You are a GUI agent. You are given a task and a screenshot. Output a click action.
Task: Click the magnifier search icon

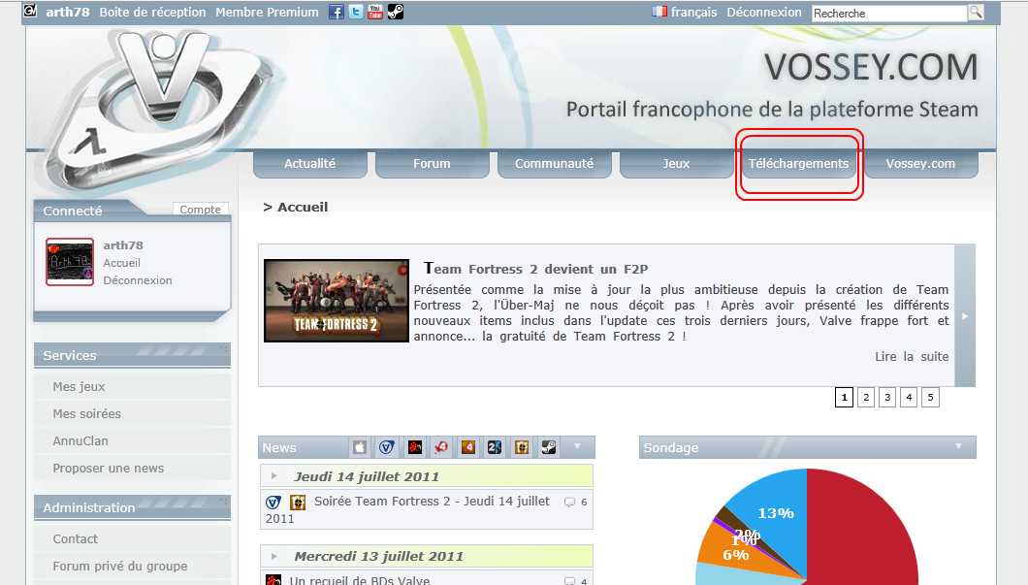976,13
